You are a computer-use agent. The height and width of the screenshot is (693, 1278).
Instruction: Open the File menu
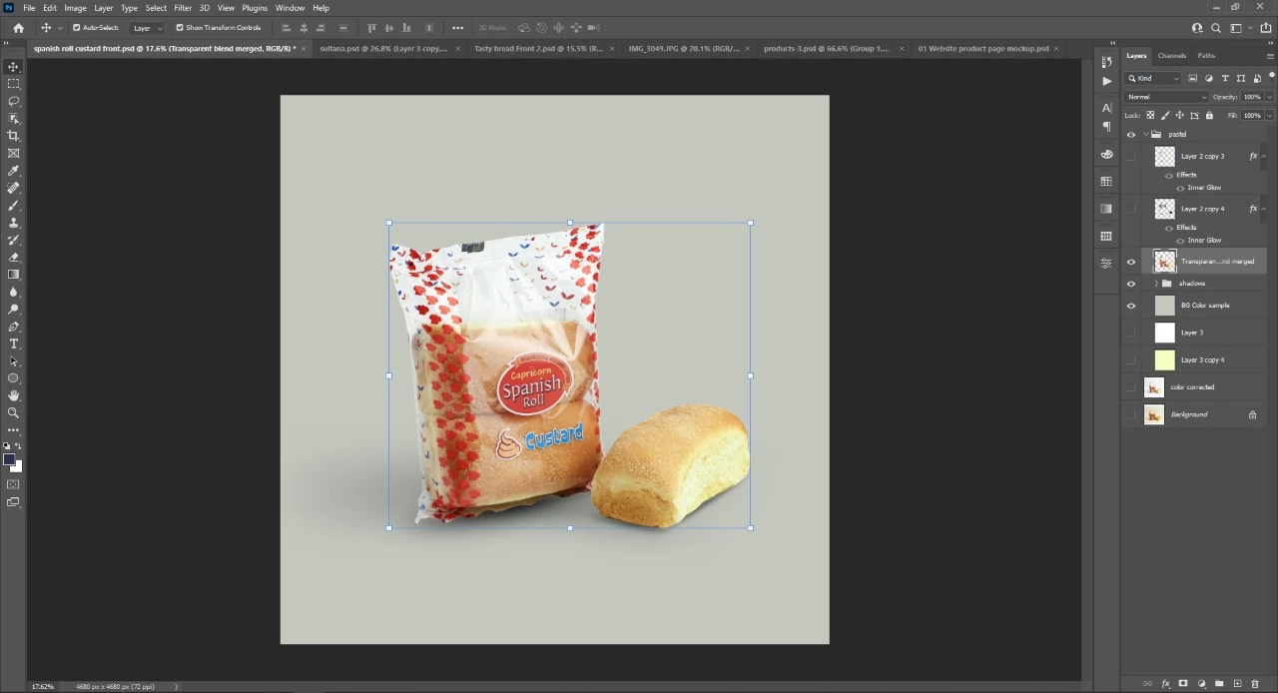tap(29, 8)
